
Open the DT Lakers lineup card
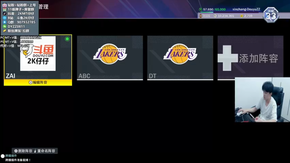(180, 58)
